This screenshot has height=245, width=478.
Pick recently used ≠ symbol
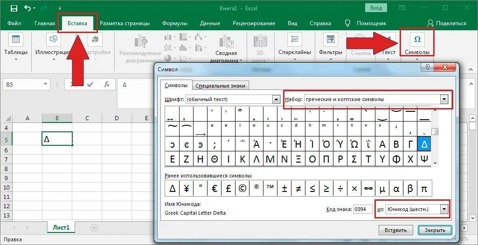[298, 188]
